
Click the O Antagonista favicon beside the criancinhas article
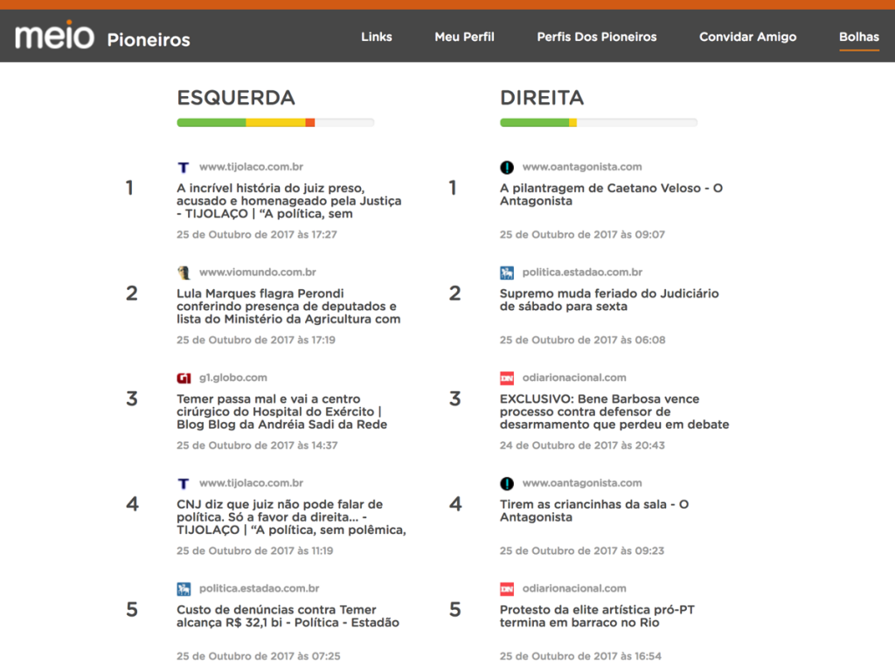click(x=507, y=483)
